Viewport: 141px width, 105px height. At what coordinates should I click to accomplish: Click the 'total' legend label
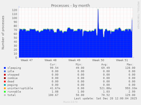point(12,95)
